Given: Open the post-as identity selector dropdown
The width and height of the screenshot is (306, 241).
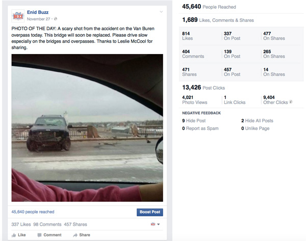Looking at the screenshot, I should [x=155, y=224].
